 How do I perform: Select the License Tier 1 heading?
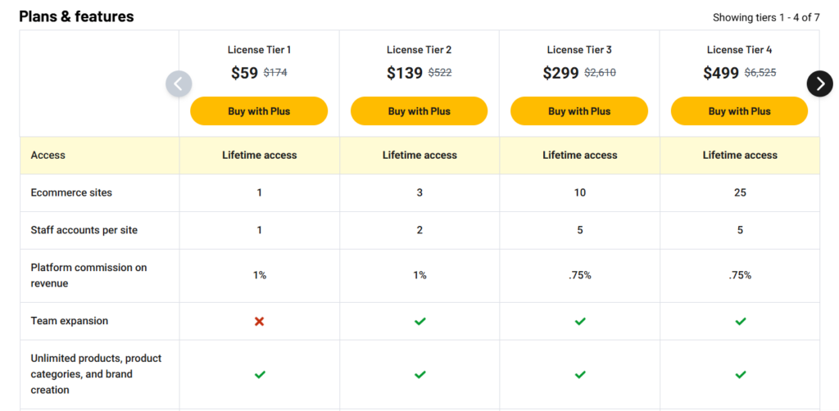point(260,50)
